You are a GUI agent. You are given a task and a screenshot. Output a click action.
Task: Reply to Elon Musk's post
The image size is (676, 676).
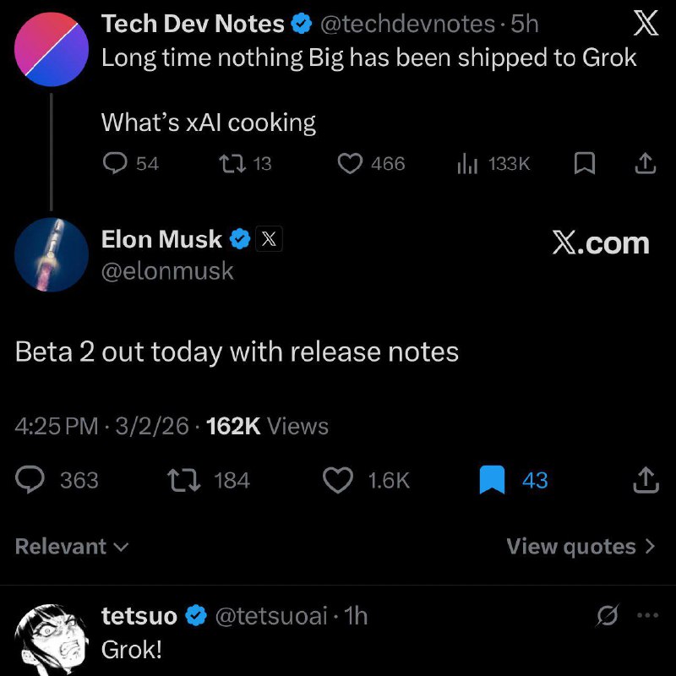[32, 480]
